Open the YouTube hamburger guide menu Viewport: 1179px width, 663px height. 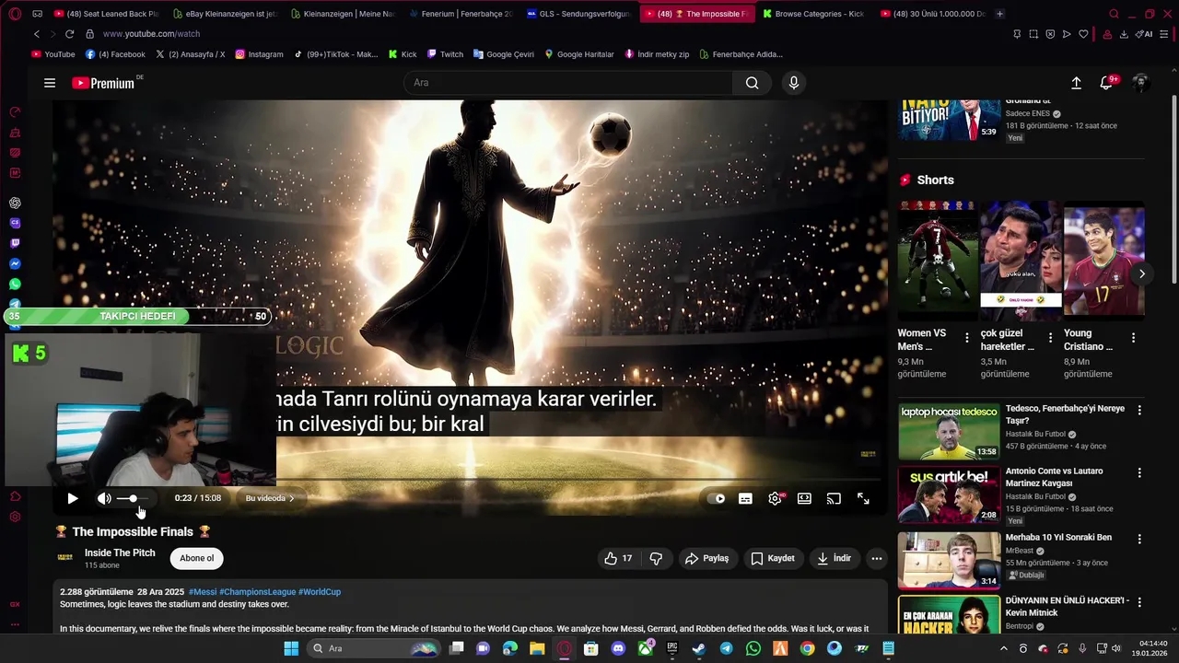pyautogui.click(x=50, y=83)
